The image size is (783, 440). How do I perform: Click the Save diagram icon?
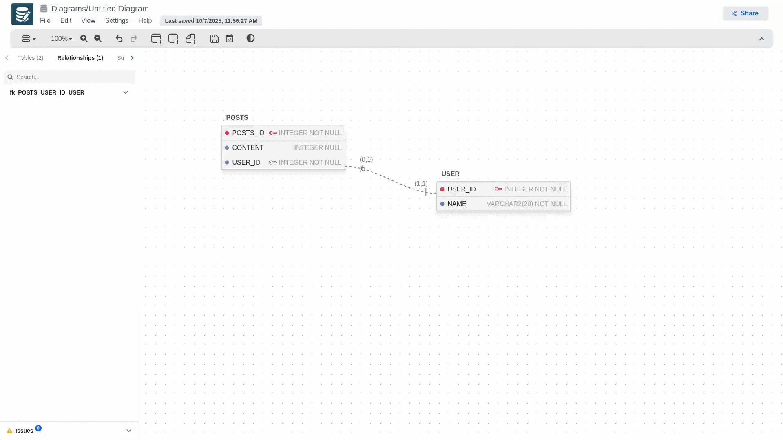tap(215, 39)
